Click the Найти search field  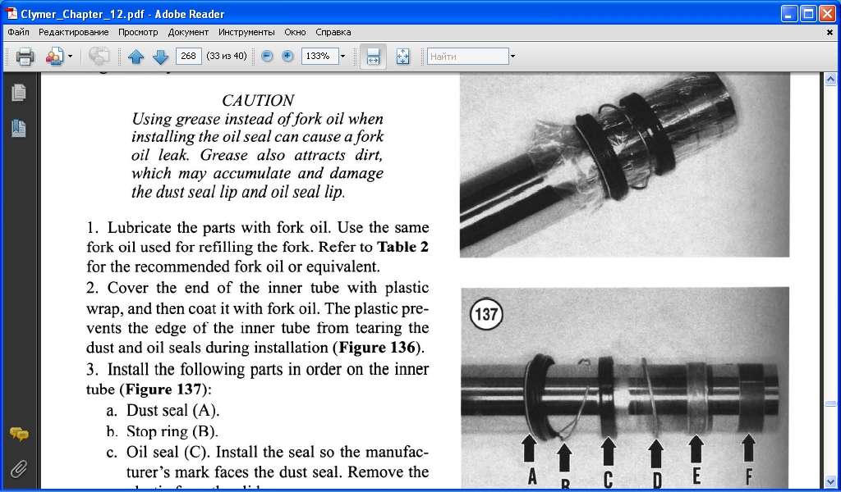tap(467, 57)
